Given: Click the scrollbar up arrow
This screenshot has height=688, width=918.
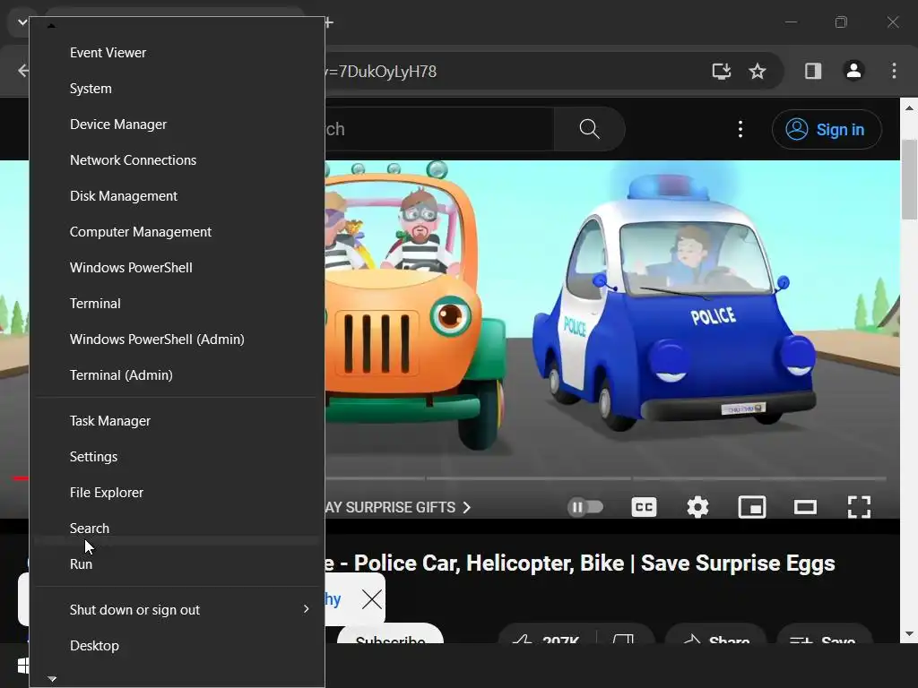Looking at the screenshot, I should [x=909, y=107].
